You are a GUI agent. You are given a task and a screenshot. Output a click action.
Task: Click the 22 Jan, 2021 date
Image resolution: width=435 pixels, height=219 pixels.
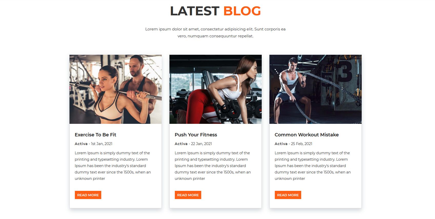pos(201,144)
